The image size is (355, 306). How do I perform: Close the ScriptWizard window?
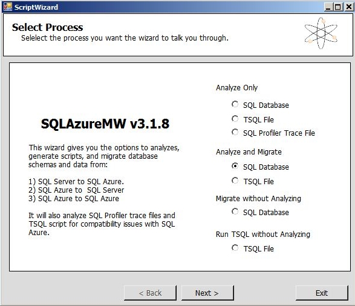(349, 7)
